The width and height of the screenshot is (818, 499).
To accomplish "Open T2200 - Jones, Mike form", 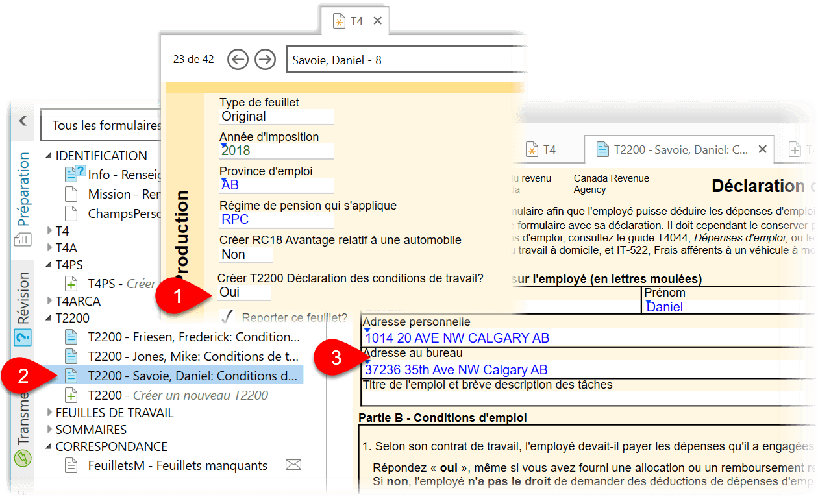I will point(193,356).
